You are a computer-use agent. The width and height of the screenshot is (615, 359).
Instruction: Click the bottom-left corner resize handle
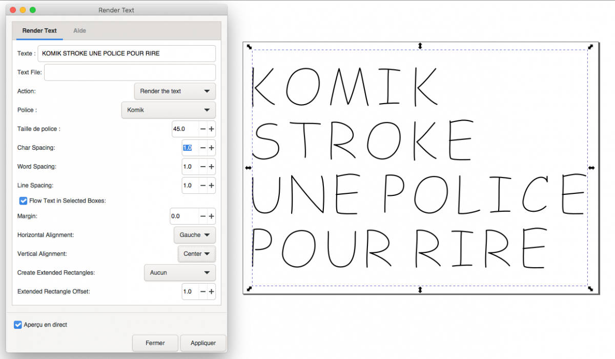click(x=249, y=289)
